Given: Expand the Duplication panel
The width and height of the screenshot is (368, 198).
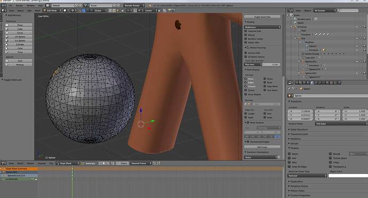Looking at the screenshot, I should point(296,181).
